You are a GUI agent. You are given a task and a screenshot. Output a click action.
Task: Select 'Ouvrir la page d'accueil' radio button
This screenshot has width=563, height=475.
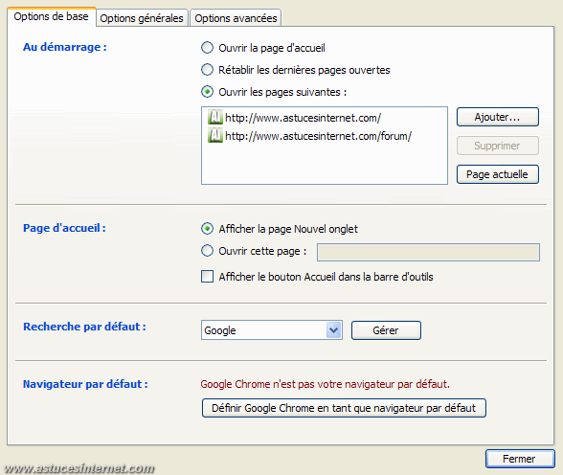click(x=207, y=48)
